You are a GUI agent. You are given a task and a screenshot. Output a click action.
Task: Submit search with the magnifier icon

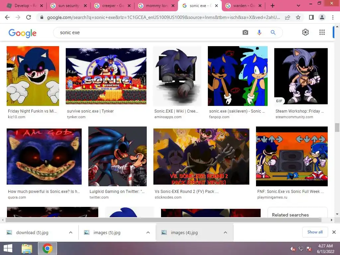click(x=273, y=33)
